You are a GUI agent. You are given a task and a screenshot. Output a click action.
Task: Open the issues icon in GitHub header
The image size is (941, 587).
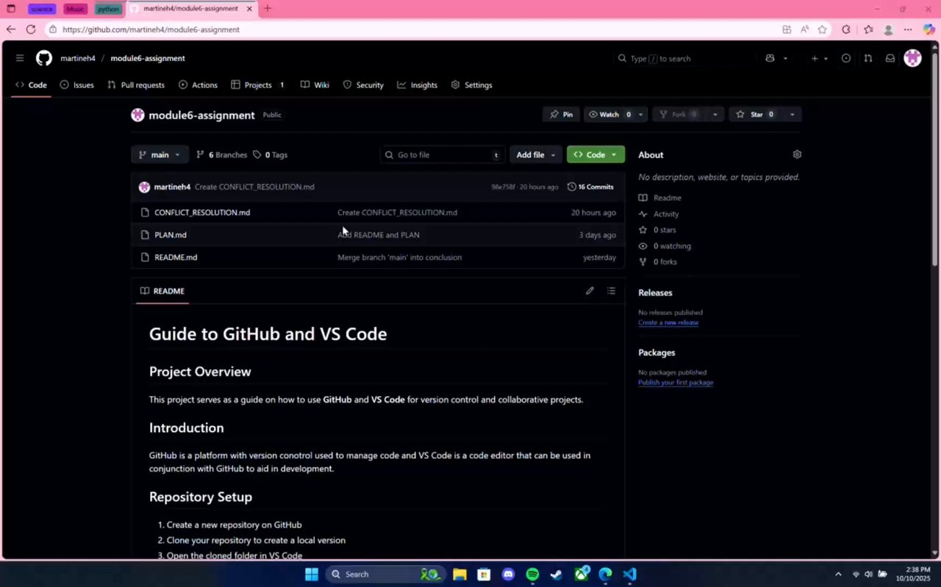click(846, 58)
